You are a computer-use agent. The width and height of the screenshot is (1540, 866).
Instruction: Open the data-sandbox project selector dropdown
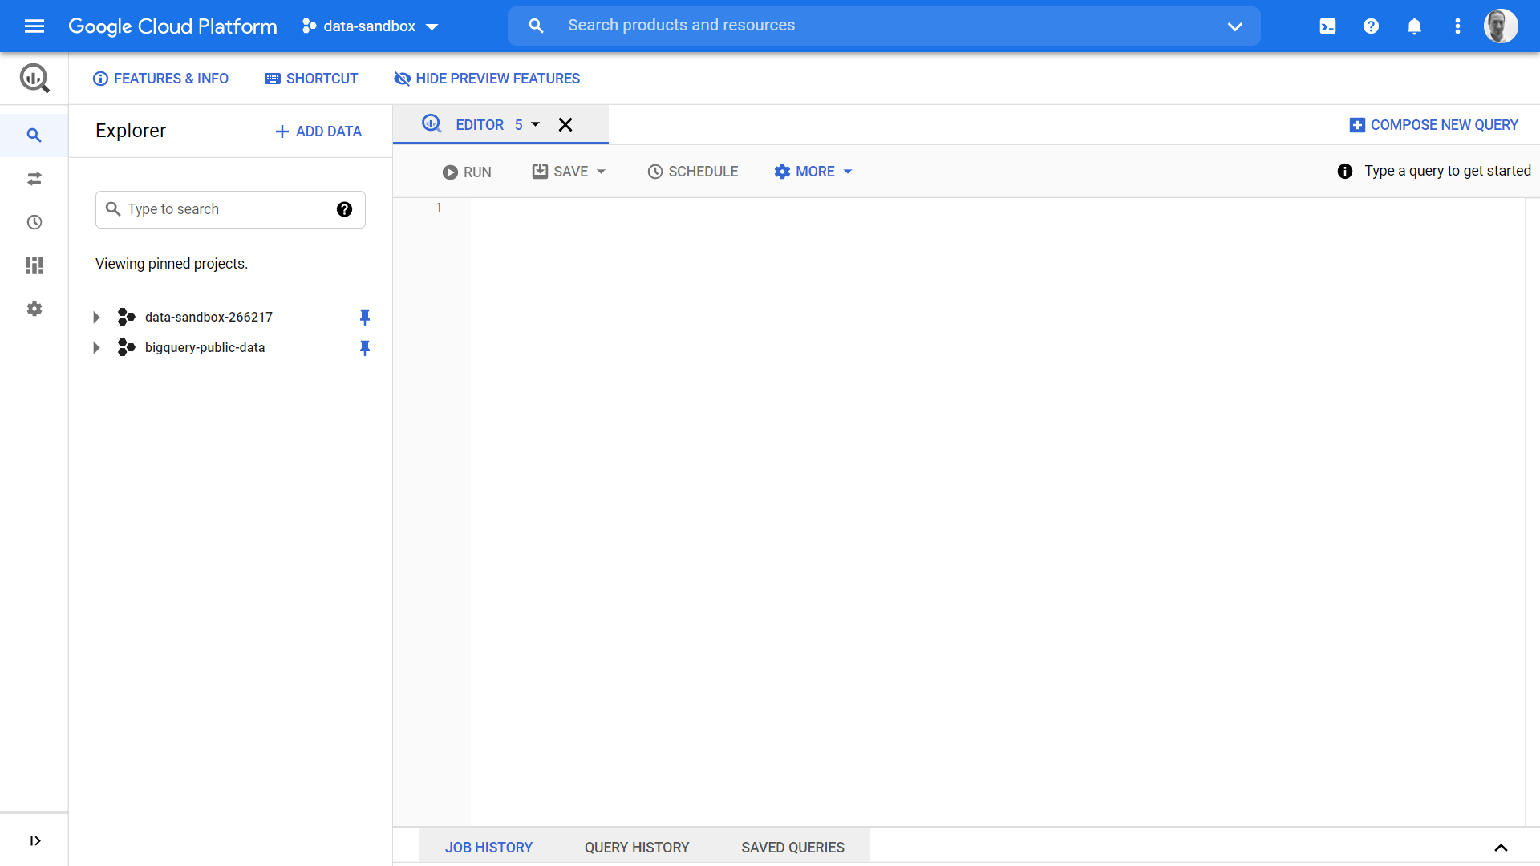click(x=370, y=26)
